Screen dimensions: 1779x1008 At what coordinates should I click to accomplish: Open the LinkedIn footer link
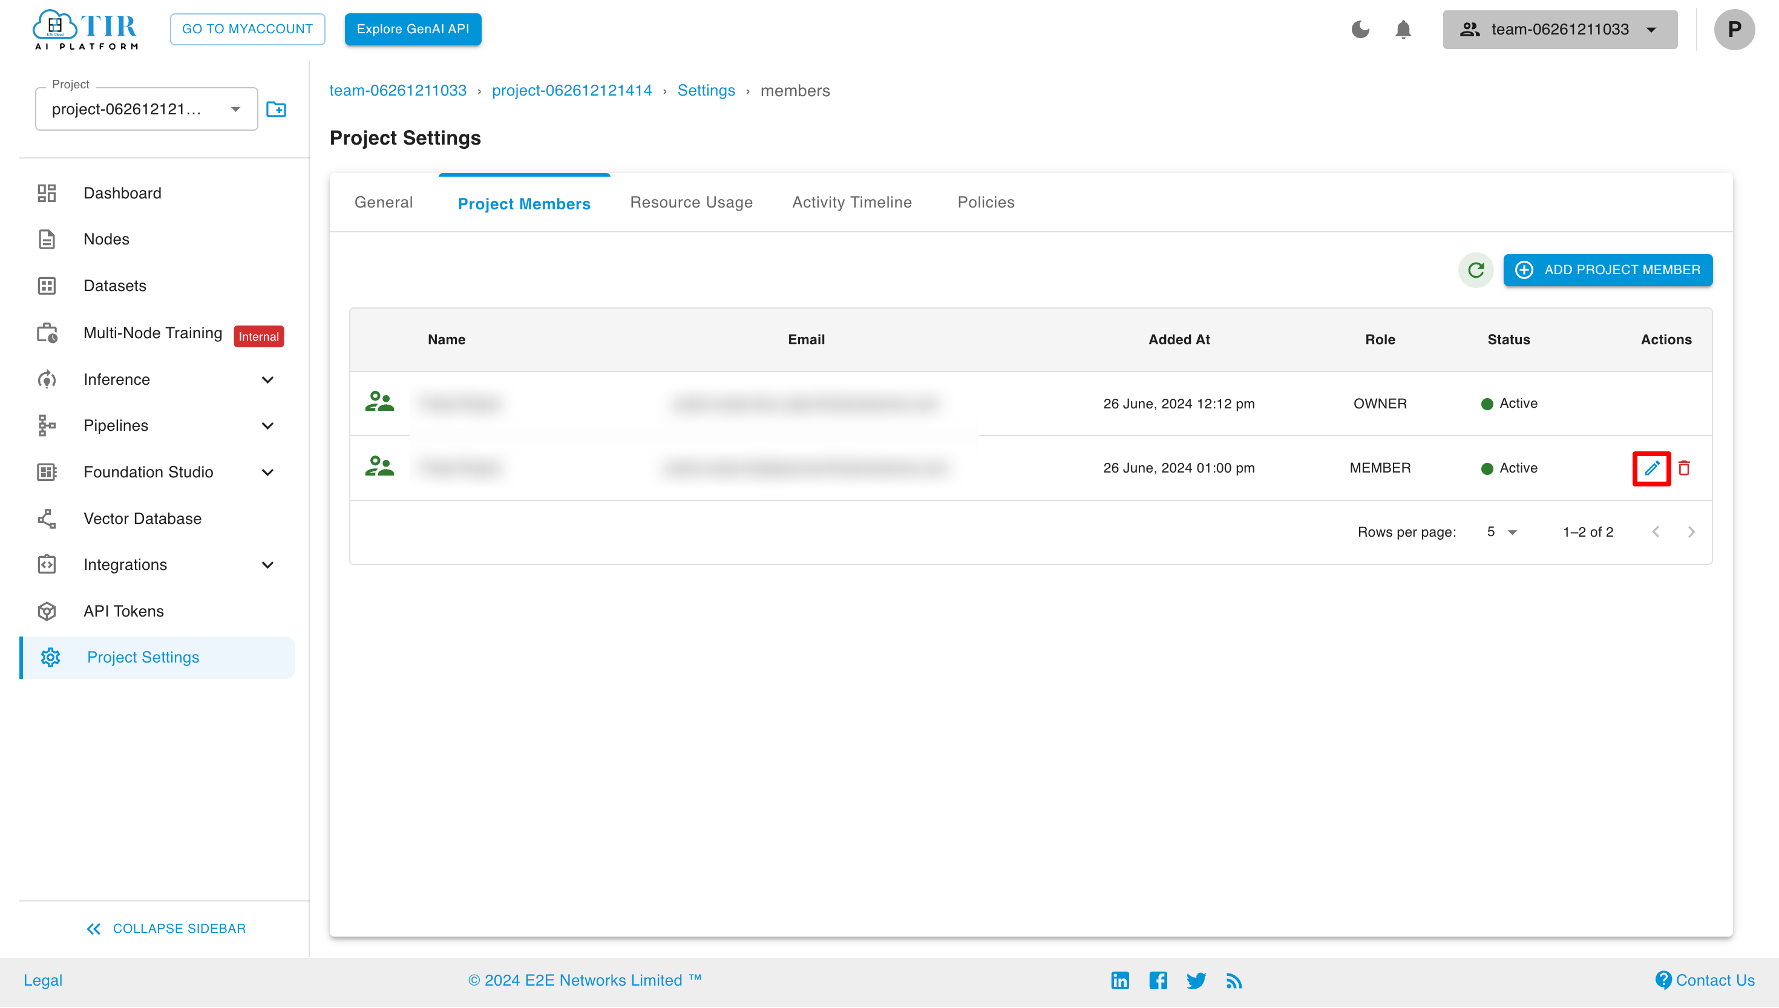[1120, 980]
